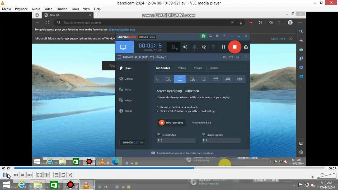Viewport: 338px width, 190px height.
Task: Click the Image capture F11 hotkey field
Action: tap(221, 140)
